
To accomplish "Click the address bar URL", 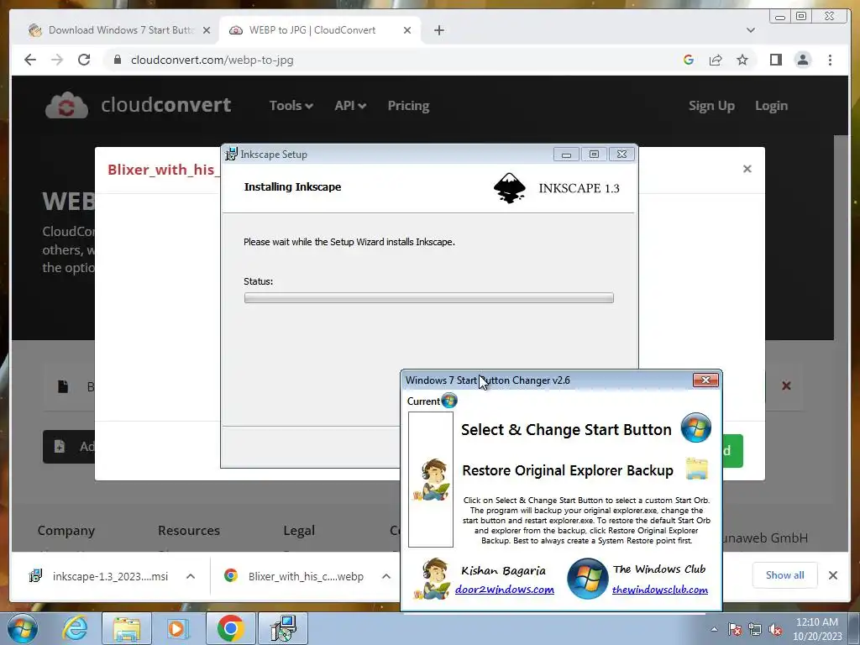I will [x=212, y=60].
